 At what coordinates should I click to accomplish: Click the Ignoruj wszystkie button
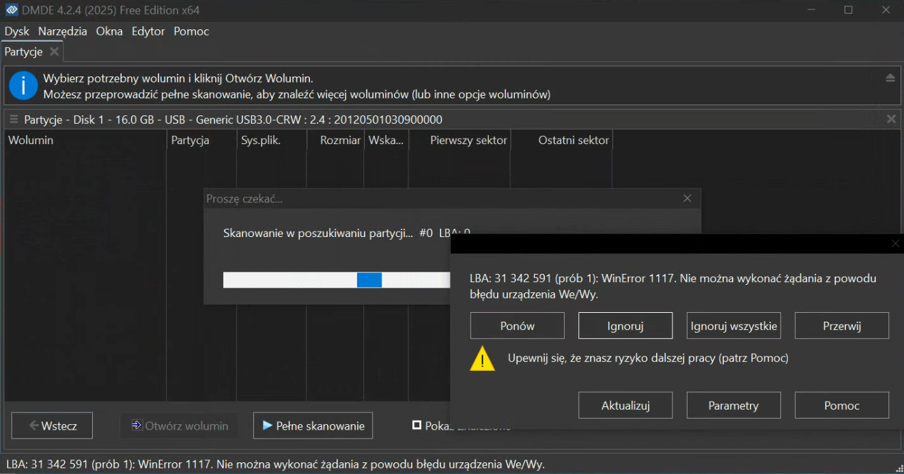pos(733,326)
